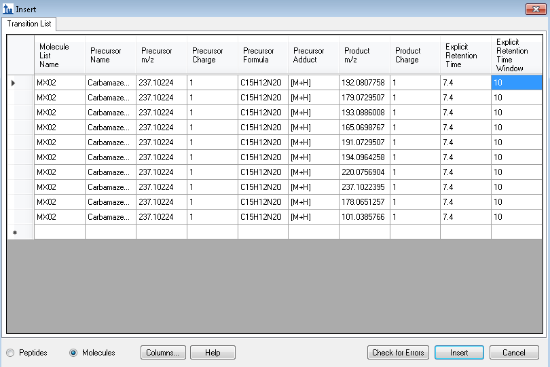The image size is (550, 367).
Task: Open the Columns... dialog
Action: (162, 353)
